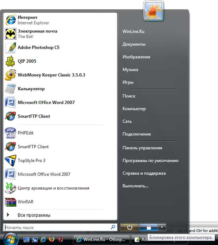Open The Bat! email client icon
Viewport: 218px width, 245px height.
[10, 34]
